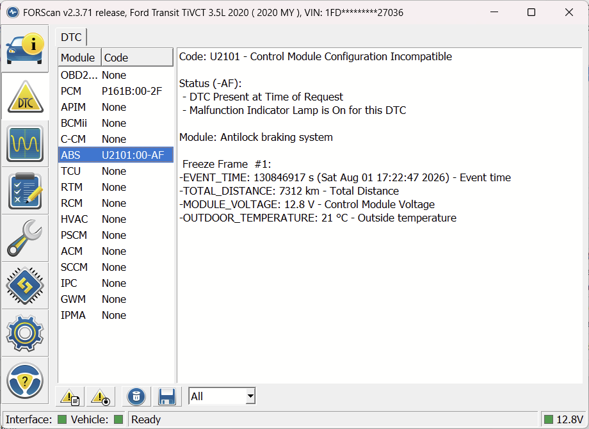Open the oscilloscope live data section
This screenshot has height=429, width=589.
click(x=25, y=144)
